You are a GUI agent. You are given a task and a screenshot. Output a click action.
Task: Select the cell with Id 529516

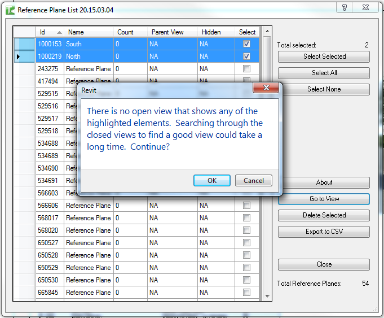pyautogui.click(x=50, y=106)
